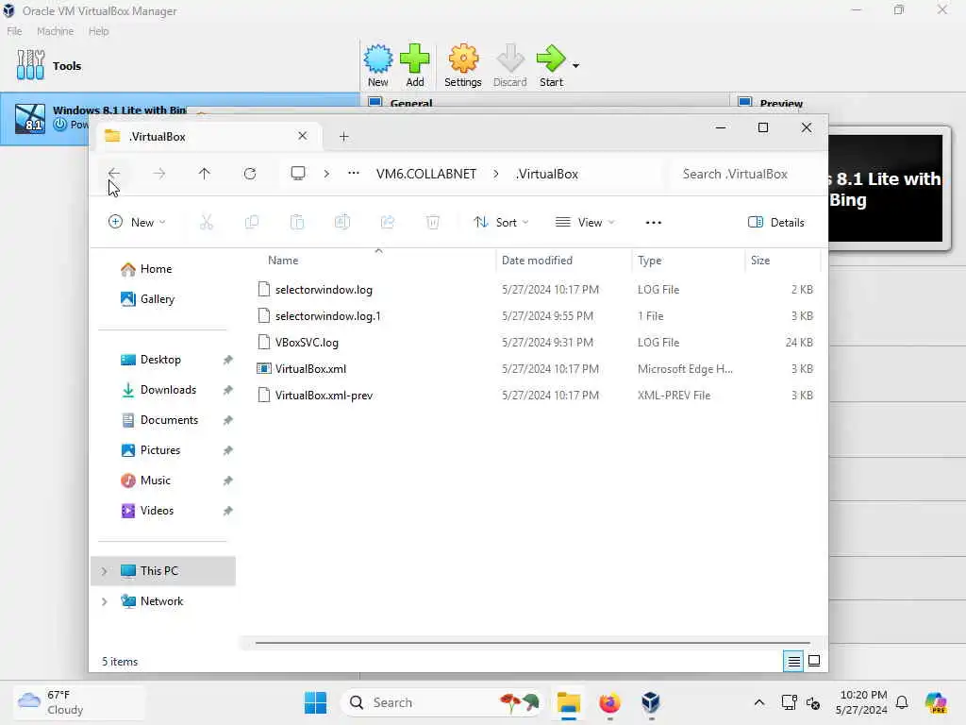Expand the chevron after VM6.COLLABNET
Viewport: 966px width, 725px height.
pyautogui.click(x=495, y=175)
